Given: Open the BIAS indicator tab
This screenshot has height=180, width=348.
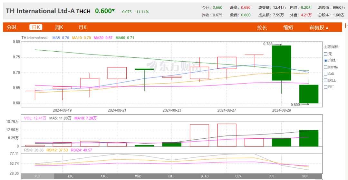Looking at the screenshot, I should (205, 176).
